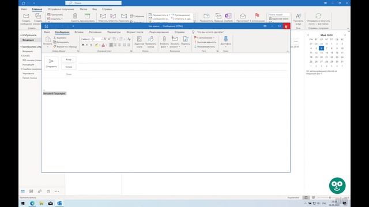This screenshot has height=207, width=369.
Task: Toggle Высокая важность high importance
Action: [x=205, y=42]
